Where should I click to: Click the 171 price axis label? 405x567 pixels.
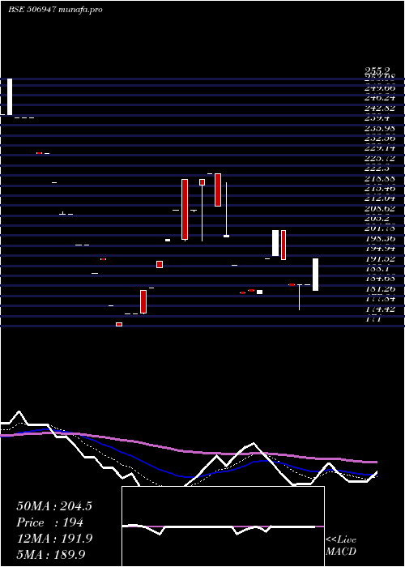[374, 319]
